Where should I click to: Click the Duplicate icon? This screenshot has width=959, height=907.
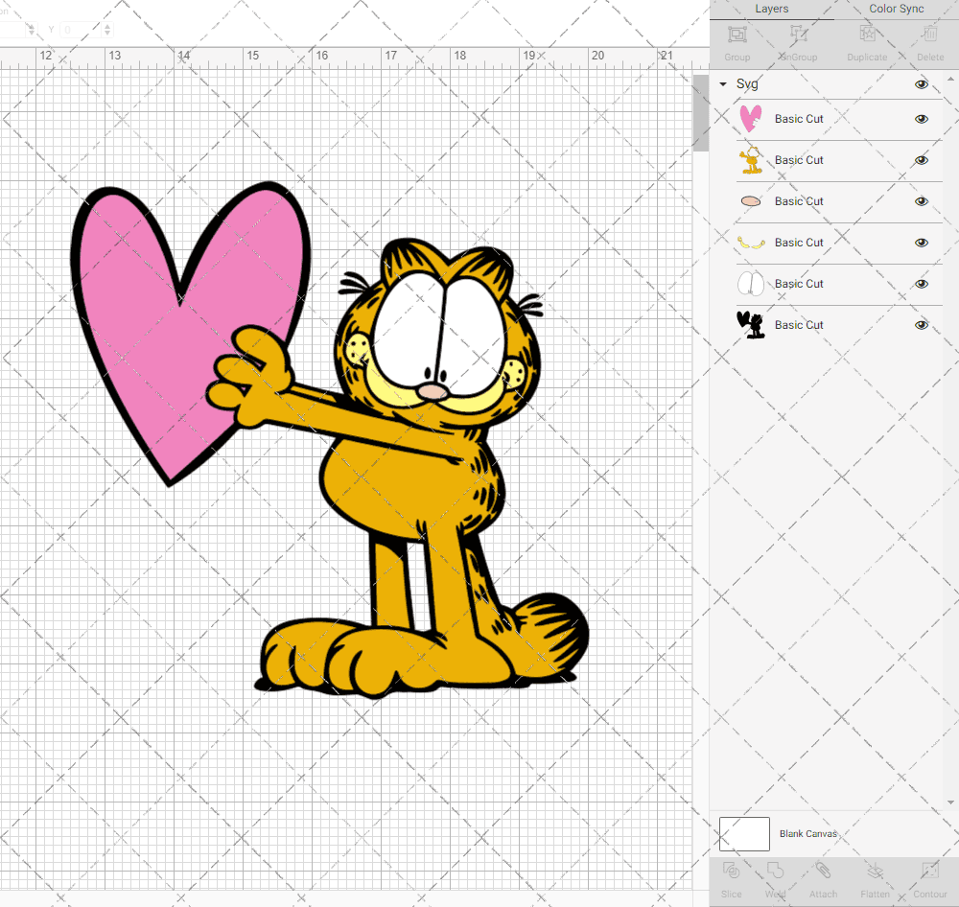(867, 35)
